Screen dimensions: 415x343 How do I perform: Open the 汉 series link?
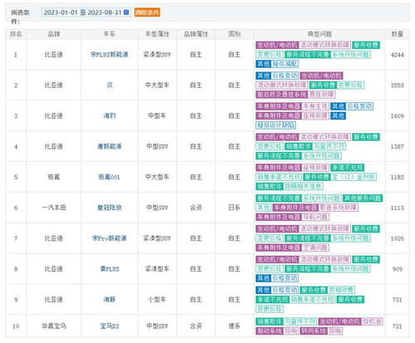point(110,85)
